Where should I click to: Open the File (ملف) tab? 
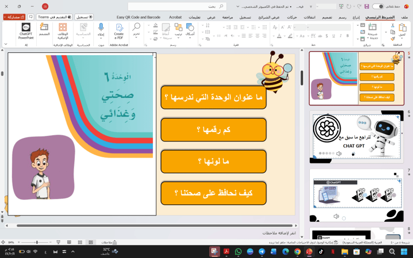tap(405, 17)
